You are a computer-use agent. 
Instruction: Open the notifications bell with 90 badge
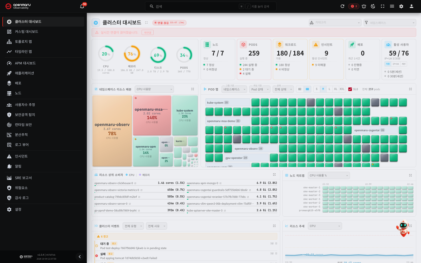click(x=82, y=6)
